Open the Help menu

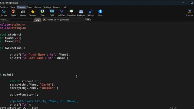click(65, 7)
